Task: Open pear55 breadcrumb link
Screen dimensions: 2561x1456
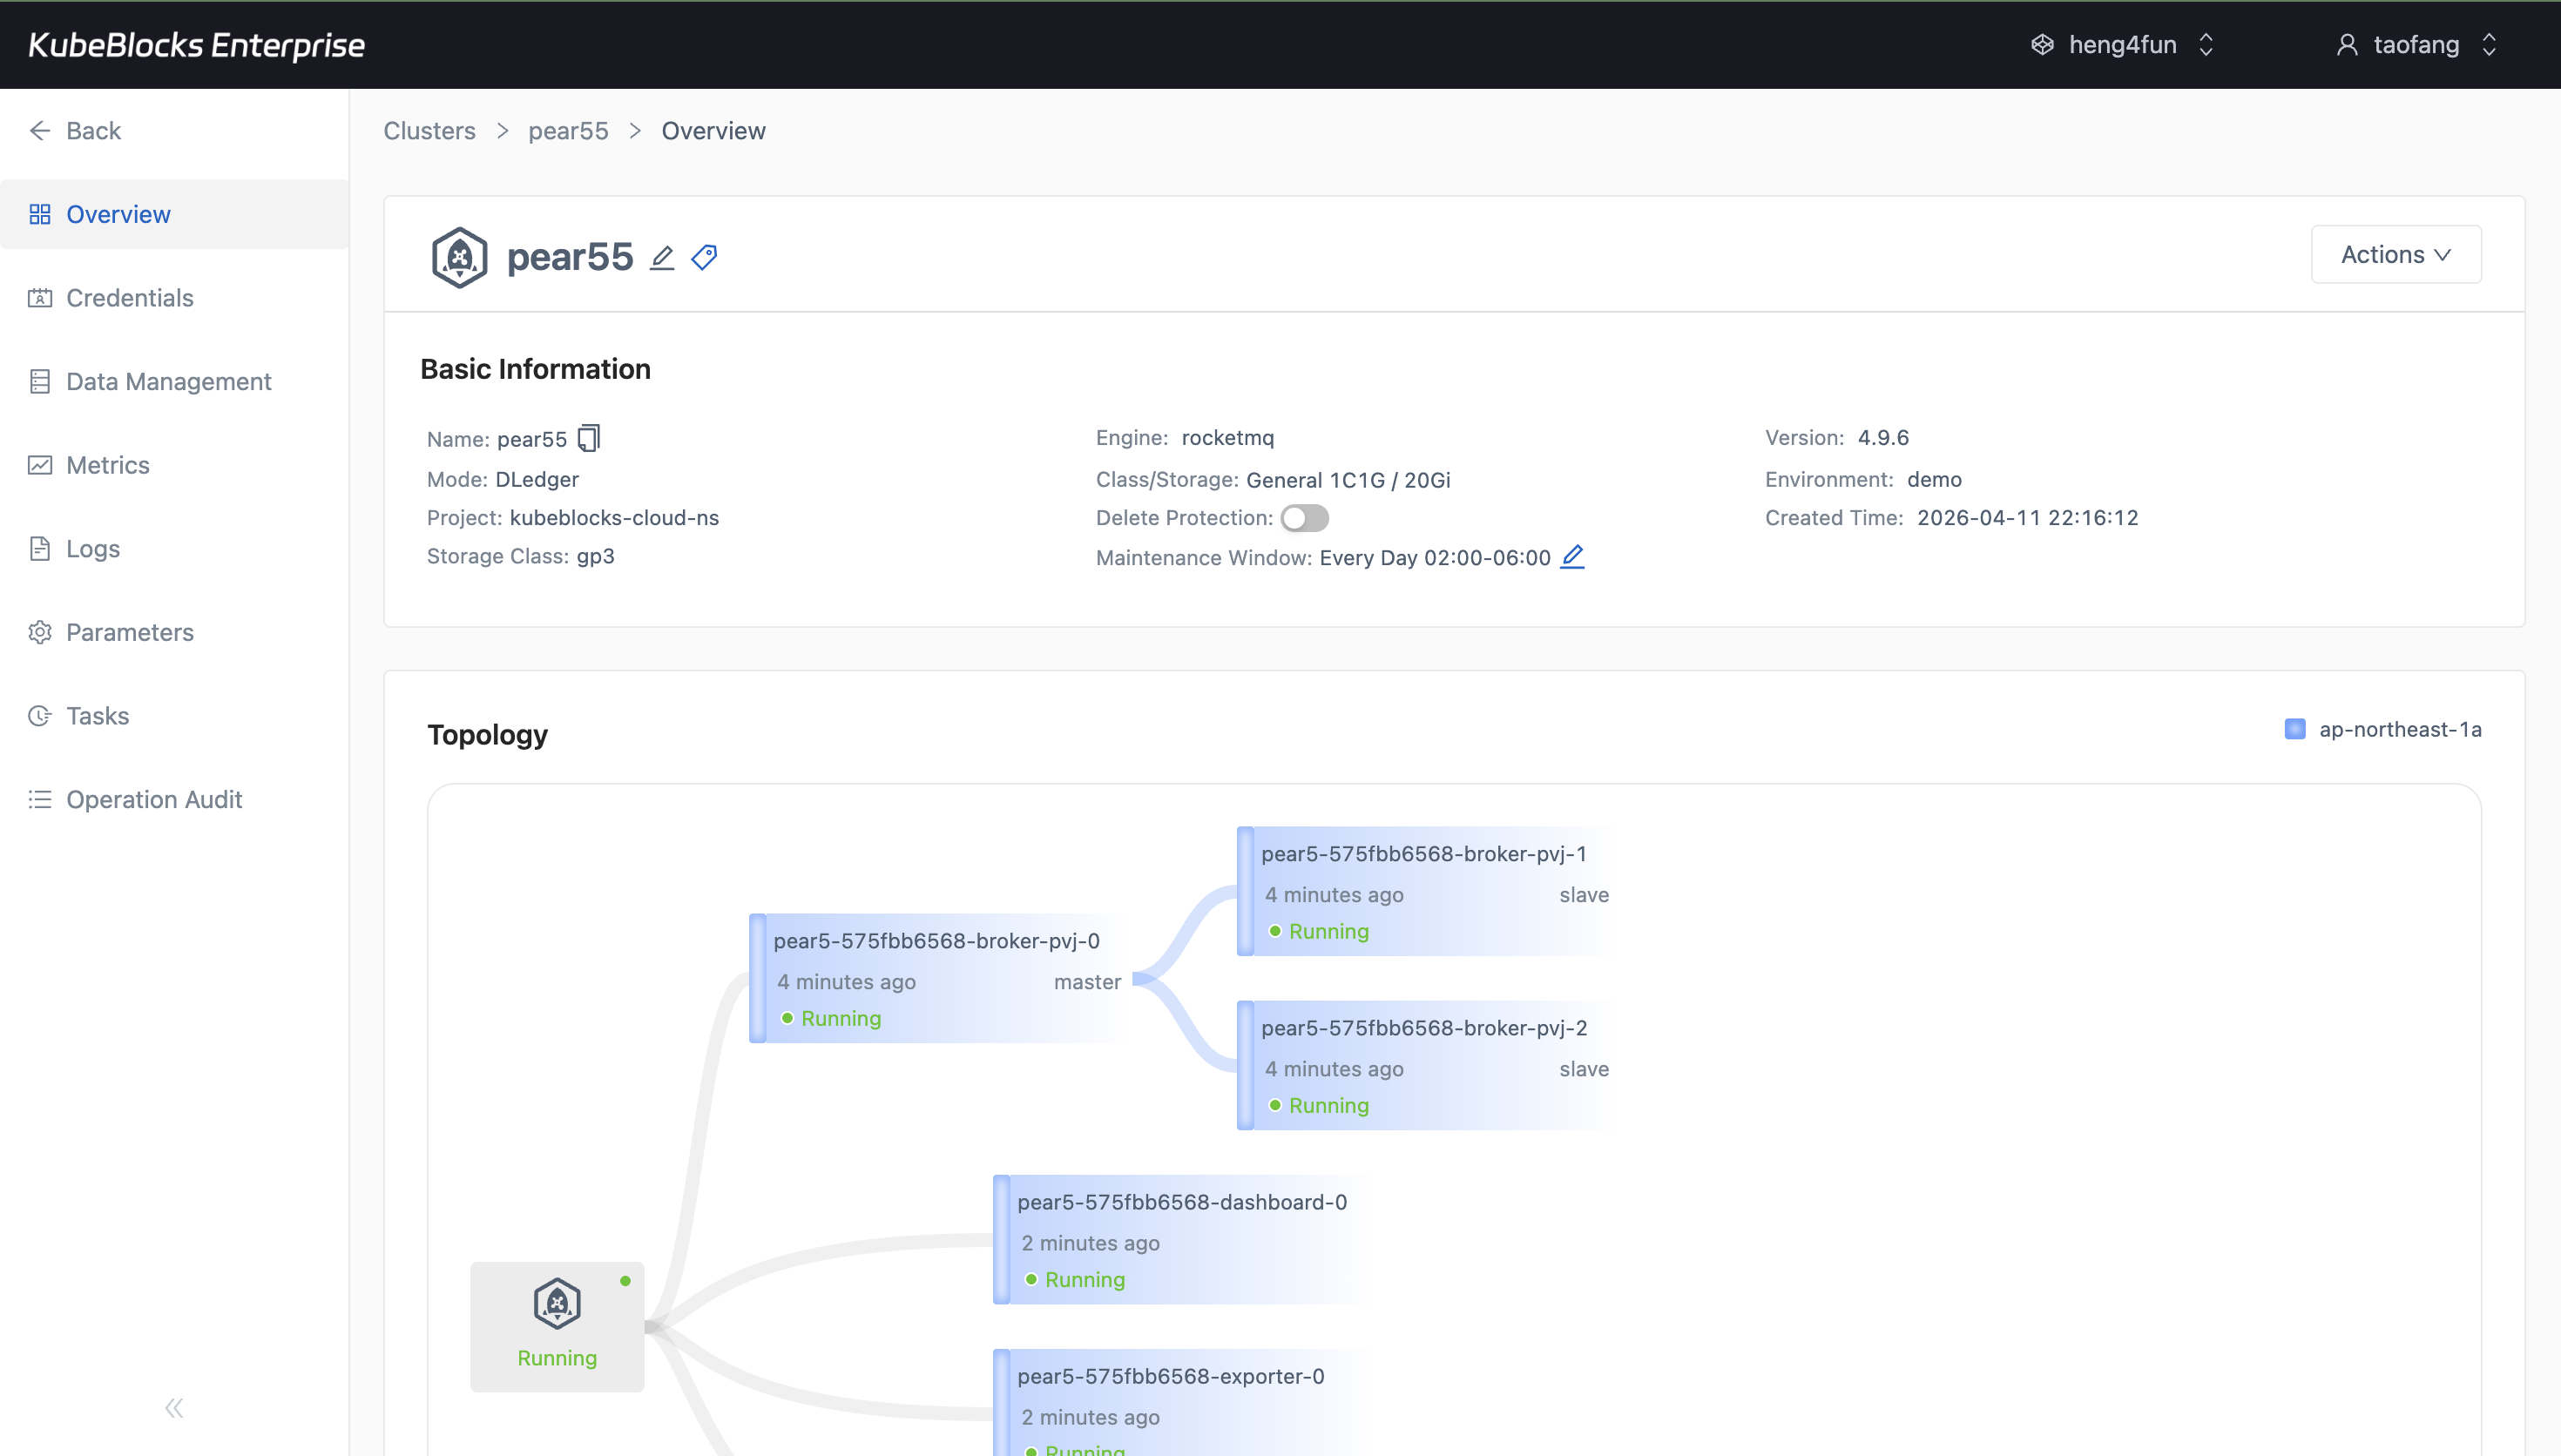Action: point(567,131)
